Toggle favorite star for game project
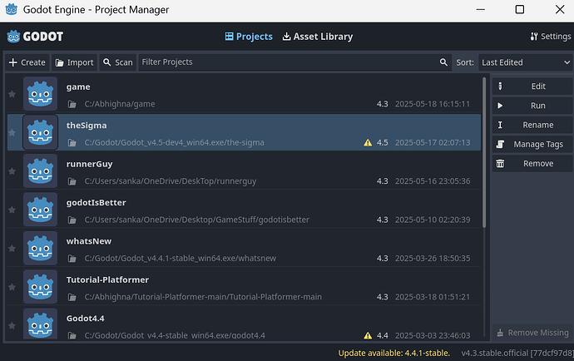Image resolution: width=574 pixels, height=361 pixels. point(12,94)
